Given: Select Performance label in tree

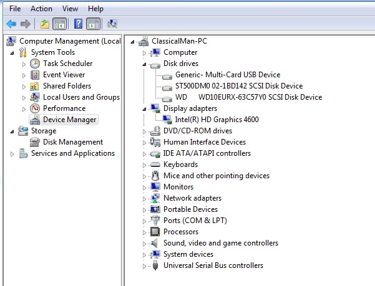Looking at the screenshot, I should pos(64,108).
